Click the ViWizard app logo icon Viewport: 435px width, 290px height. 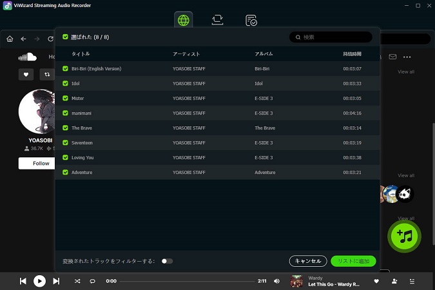(8, 6)
